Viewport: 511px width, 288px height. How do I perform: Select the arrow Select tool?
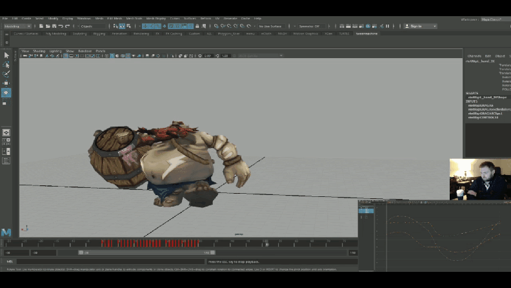coord(6,56)
